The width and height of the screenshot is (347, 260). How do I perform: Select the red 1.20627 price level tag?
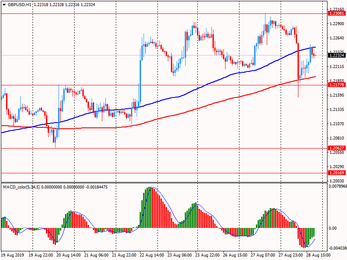pyautogui.click(x=337, y=148)
